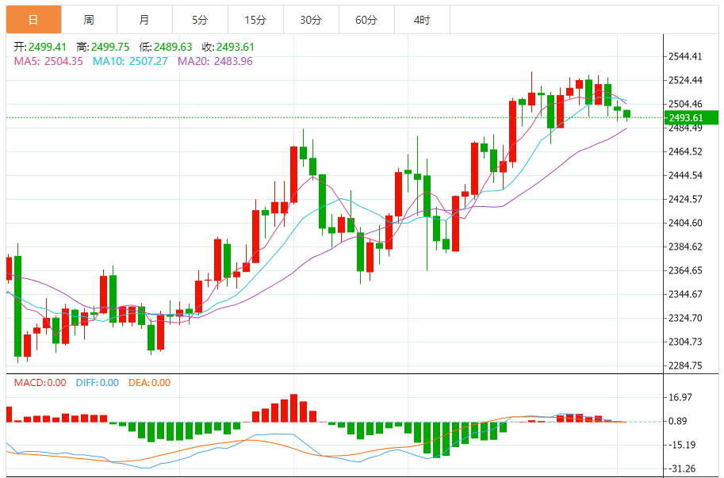This screenshot has height=478, width=724.
Task: Click the MA5: 2504.35 legend
Action: 48,61
